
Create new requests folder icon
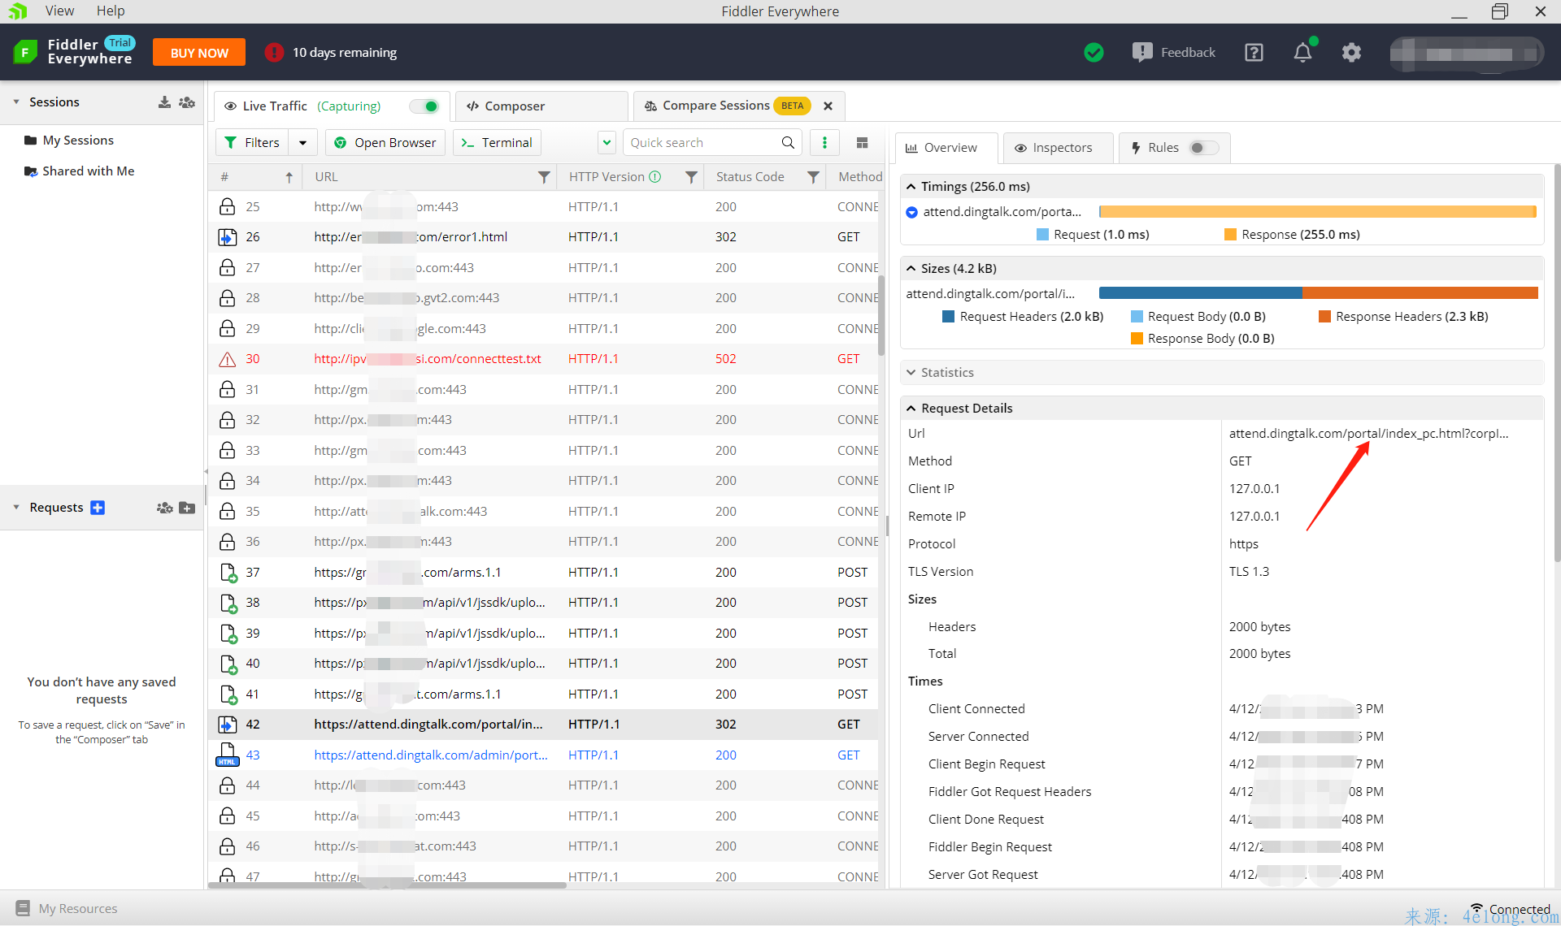click(x=187, y=508)
